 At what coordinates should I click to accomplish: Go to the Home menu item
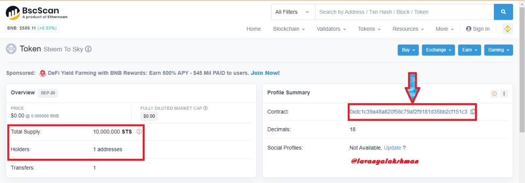click(x=253, y=29)
